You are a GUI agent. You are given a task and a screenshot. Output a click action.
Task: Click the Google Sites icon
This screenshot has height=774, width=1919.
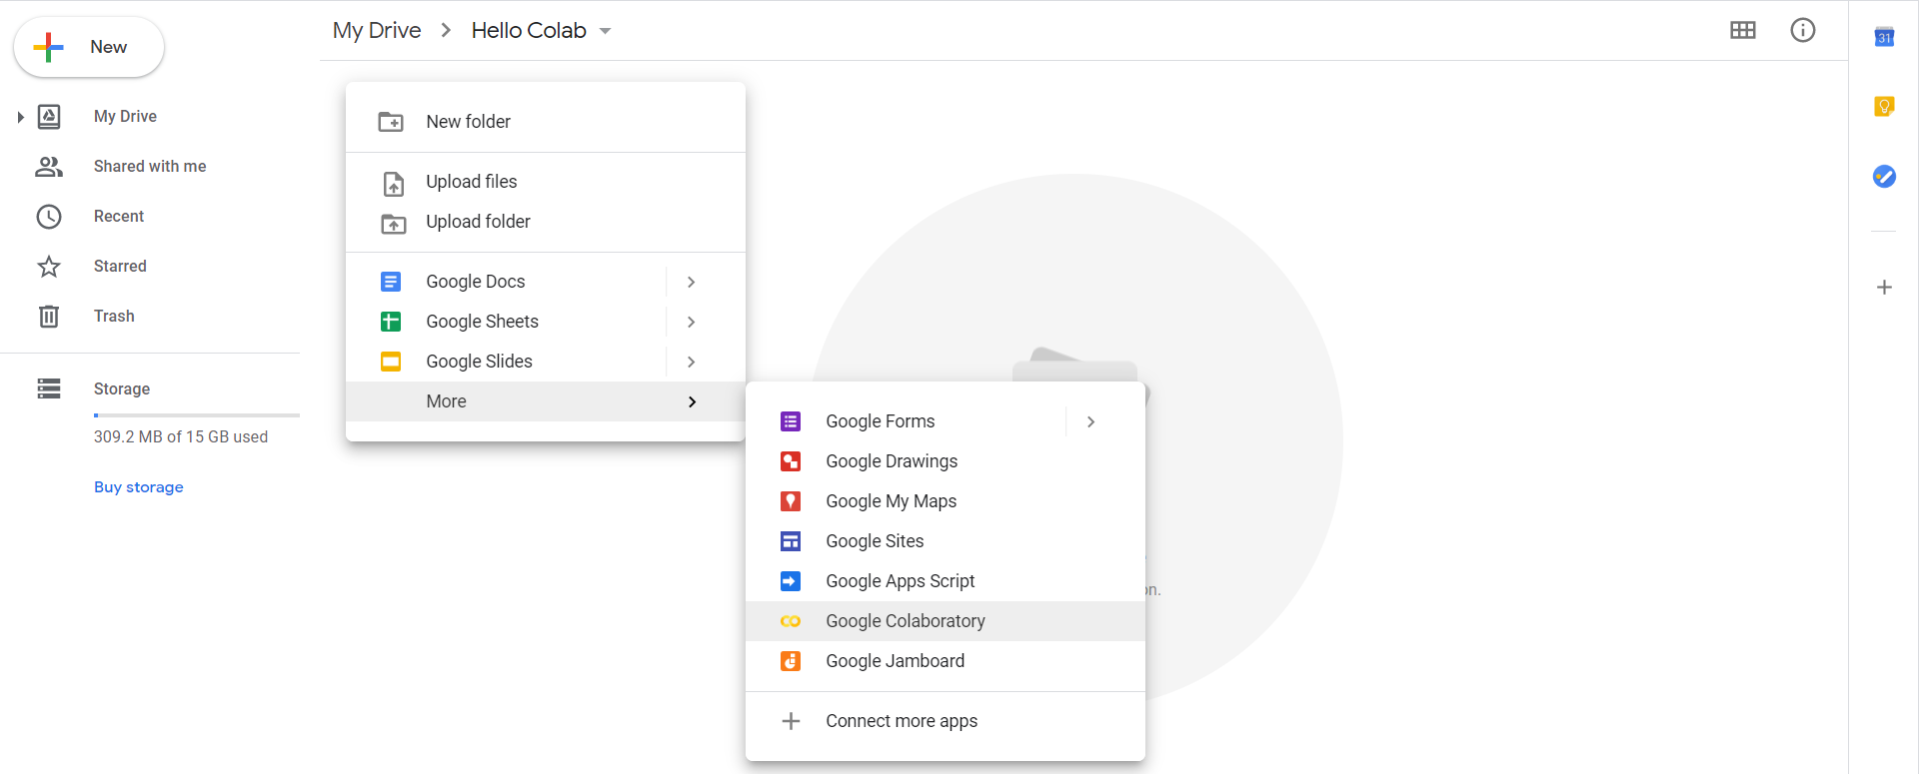[791, 541]
